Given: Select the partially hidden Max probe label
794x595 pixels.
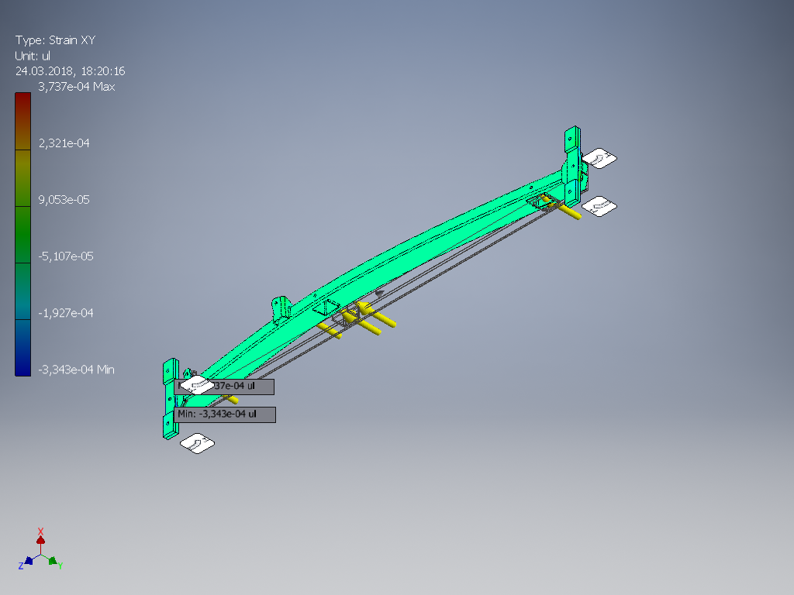Looking at the screenshot, I should [x=224, y=387].
